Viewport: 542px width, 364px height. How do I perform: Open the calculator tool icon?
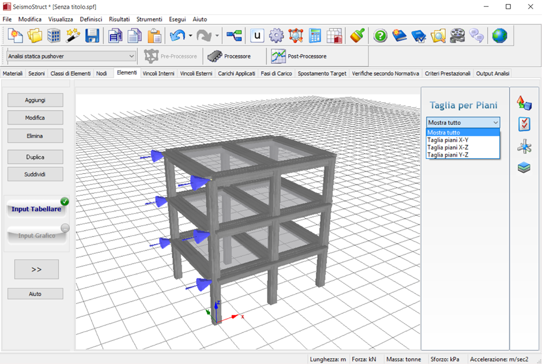pos(315,36)
